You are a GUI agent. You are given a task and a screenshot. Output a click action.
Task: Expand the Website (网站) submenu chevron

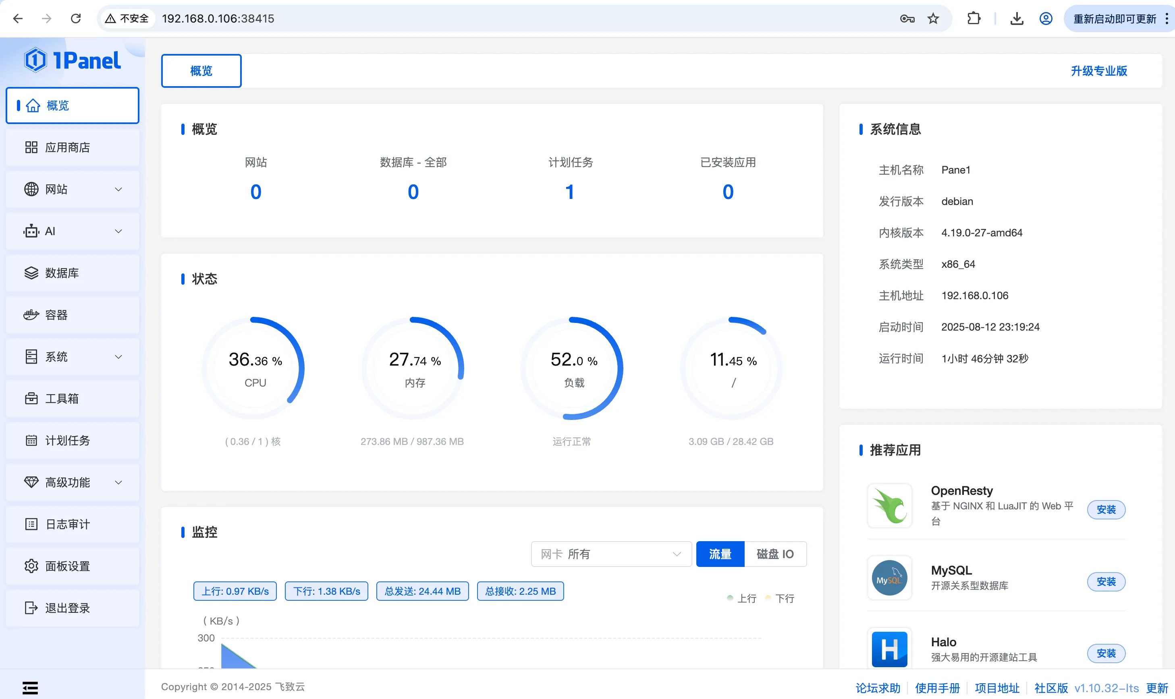119,189
